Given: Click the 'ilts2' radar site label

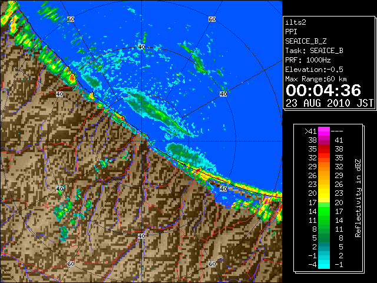Looking at the screenshot, I should click(296, 22).
